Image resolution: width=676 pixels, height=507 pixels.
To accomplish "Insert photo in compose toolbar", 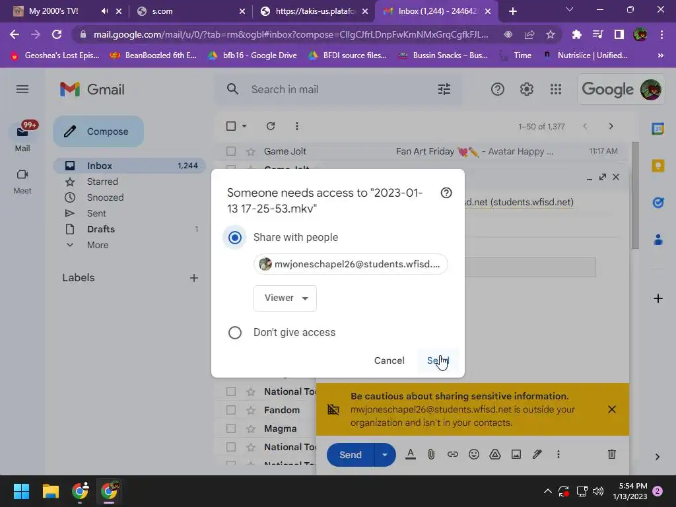I will (x=516, y=454).
